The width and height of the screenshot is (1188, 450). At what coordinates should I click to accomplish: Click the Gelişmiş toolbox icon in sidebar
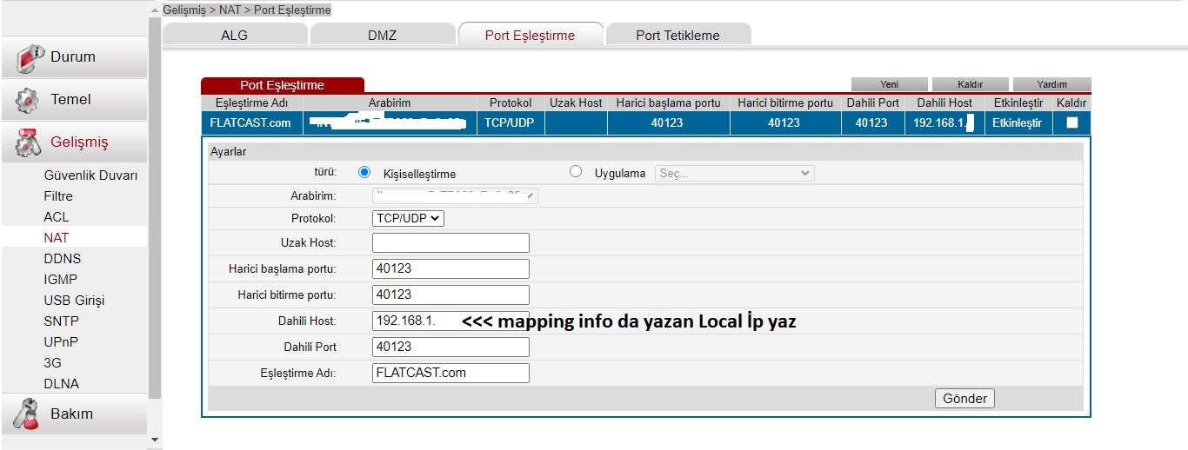pyautogui.click(x=29, y=142)
